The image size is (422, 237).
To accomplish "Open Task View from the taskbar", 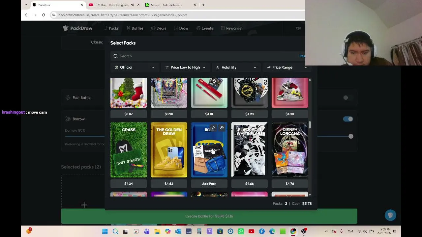I will point(126,231).
